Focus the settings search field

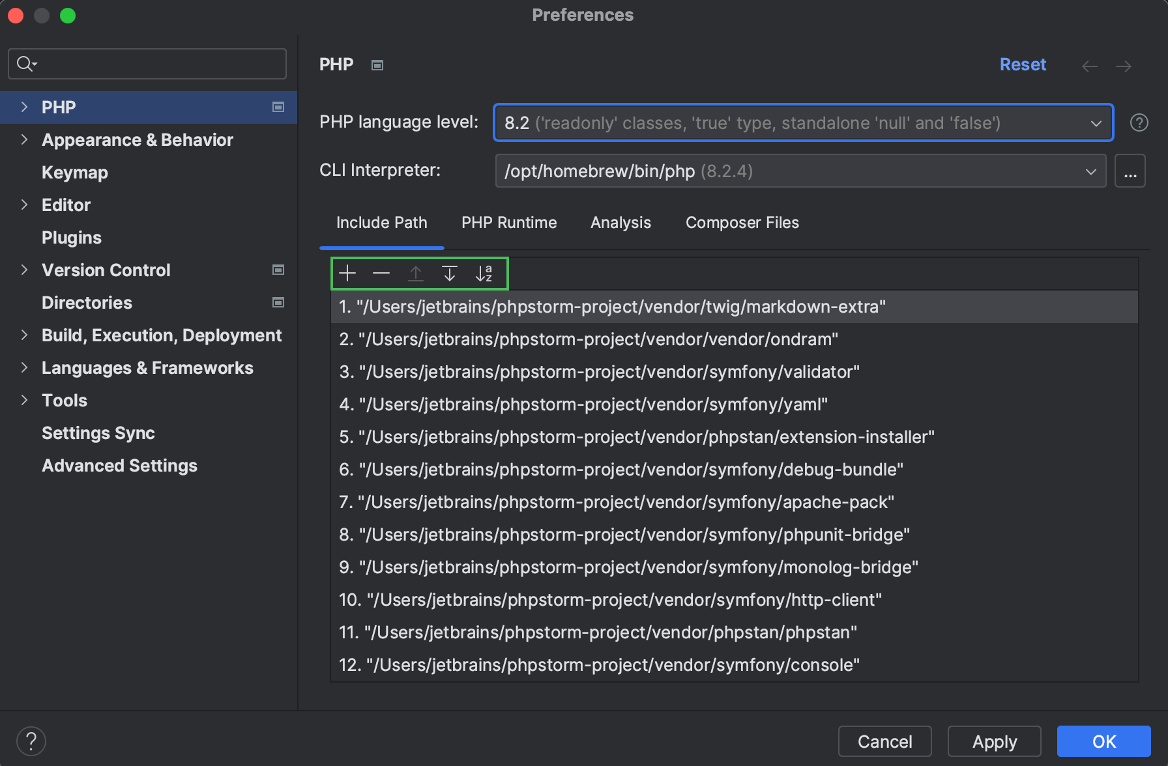[156, 64]
